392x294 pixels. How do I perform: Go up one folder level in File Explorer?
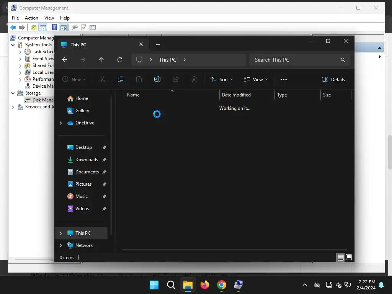(101, 60)
